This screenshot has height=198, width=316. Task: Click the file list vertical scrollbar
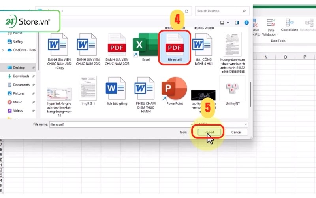coord(250,94)
